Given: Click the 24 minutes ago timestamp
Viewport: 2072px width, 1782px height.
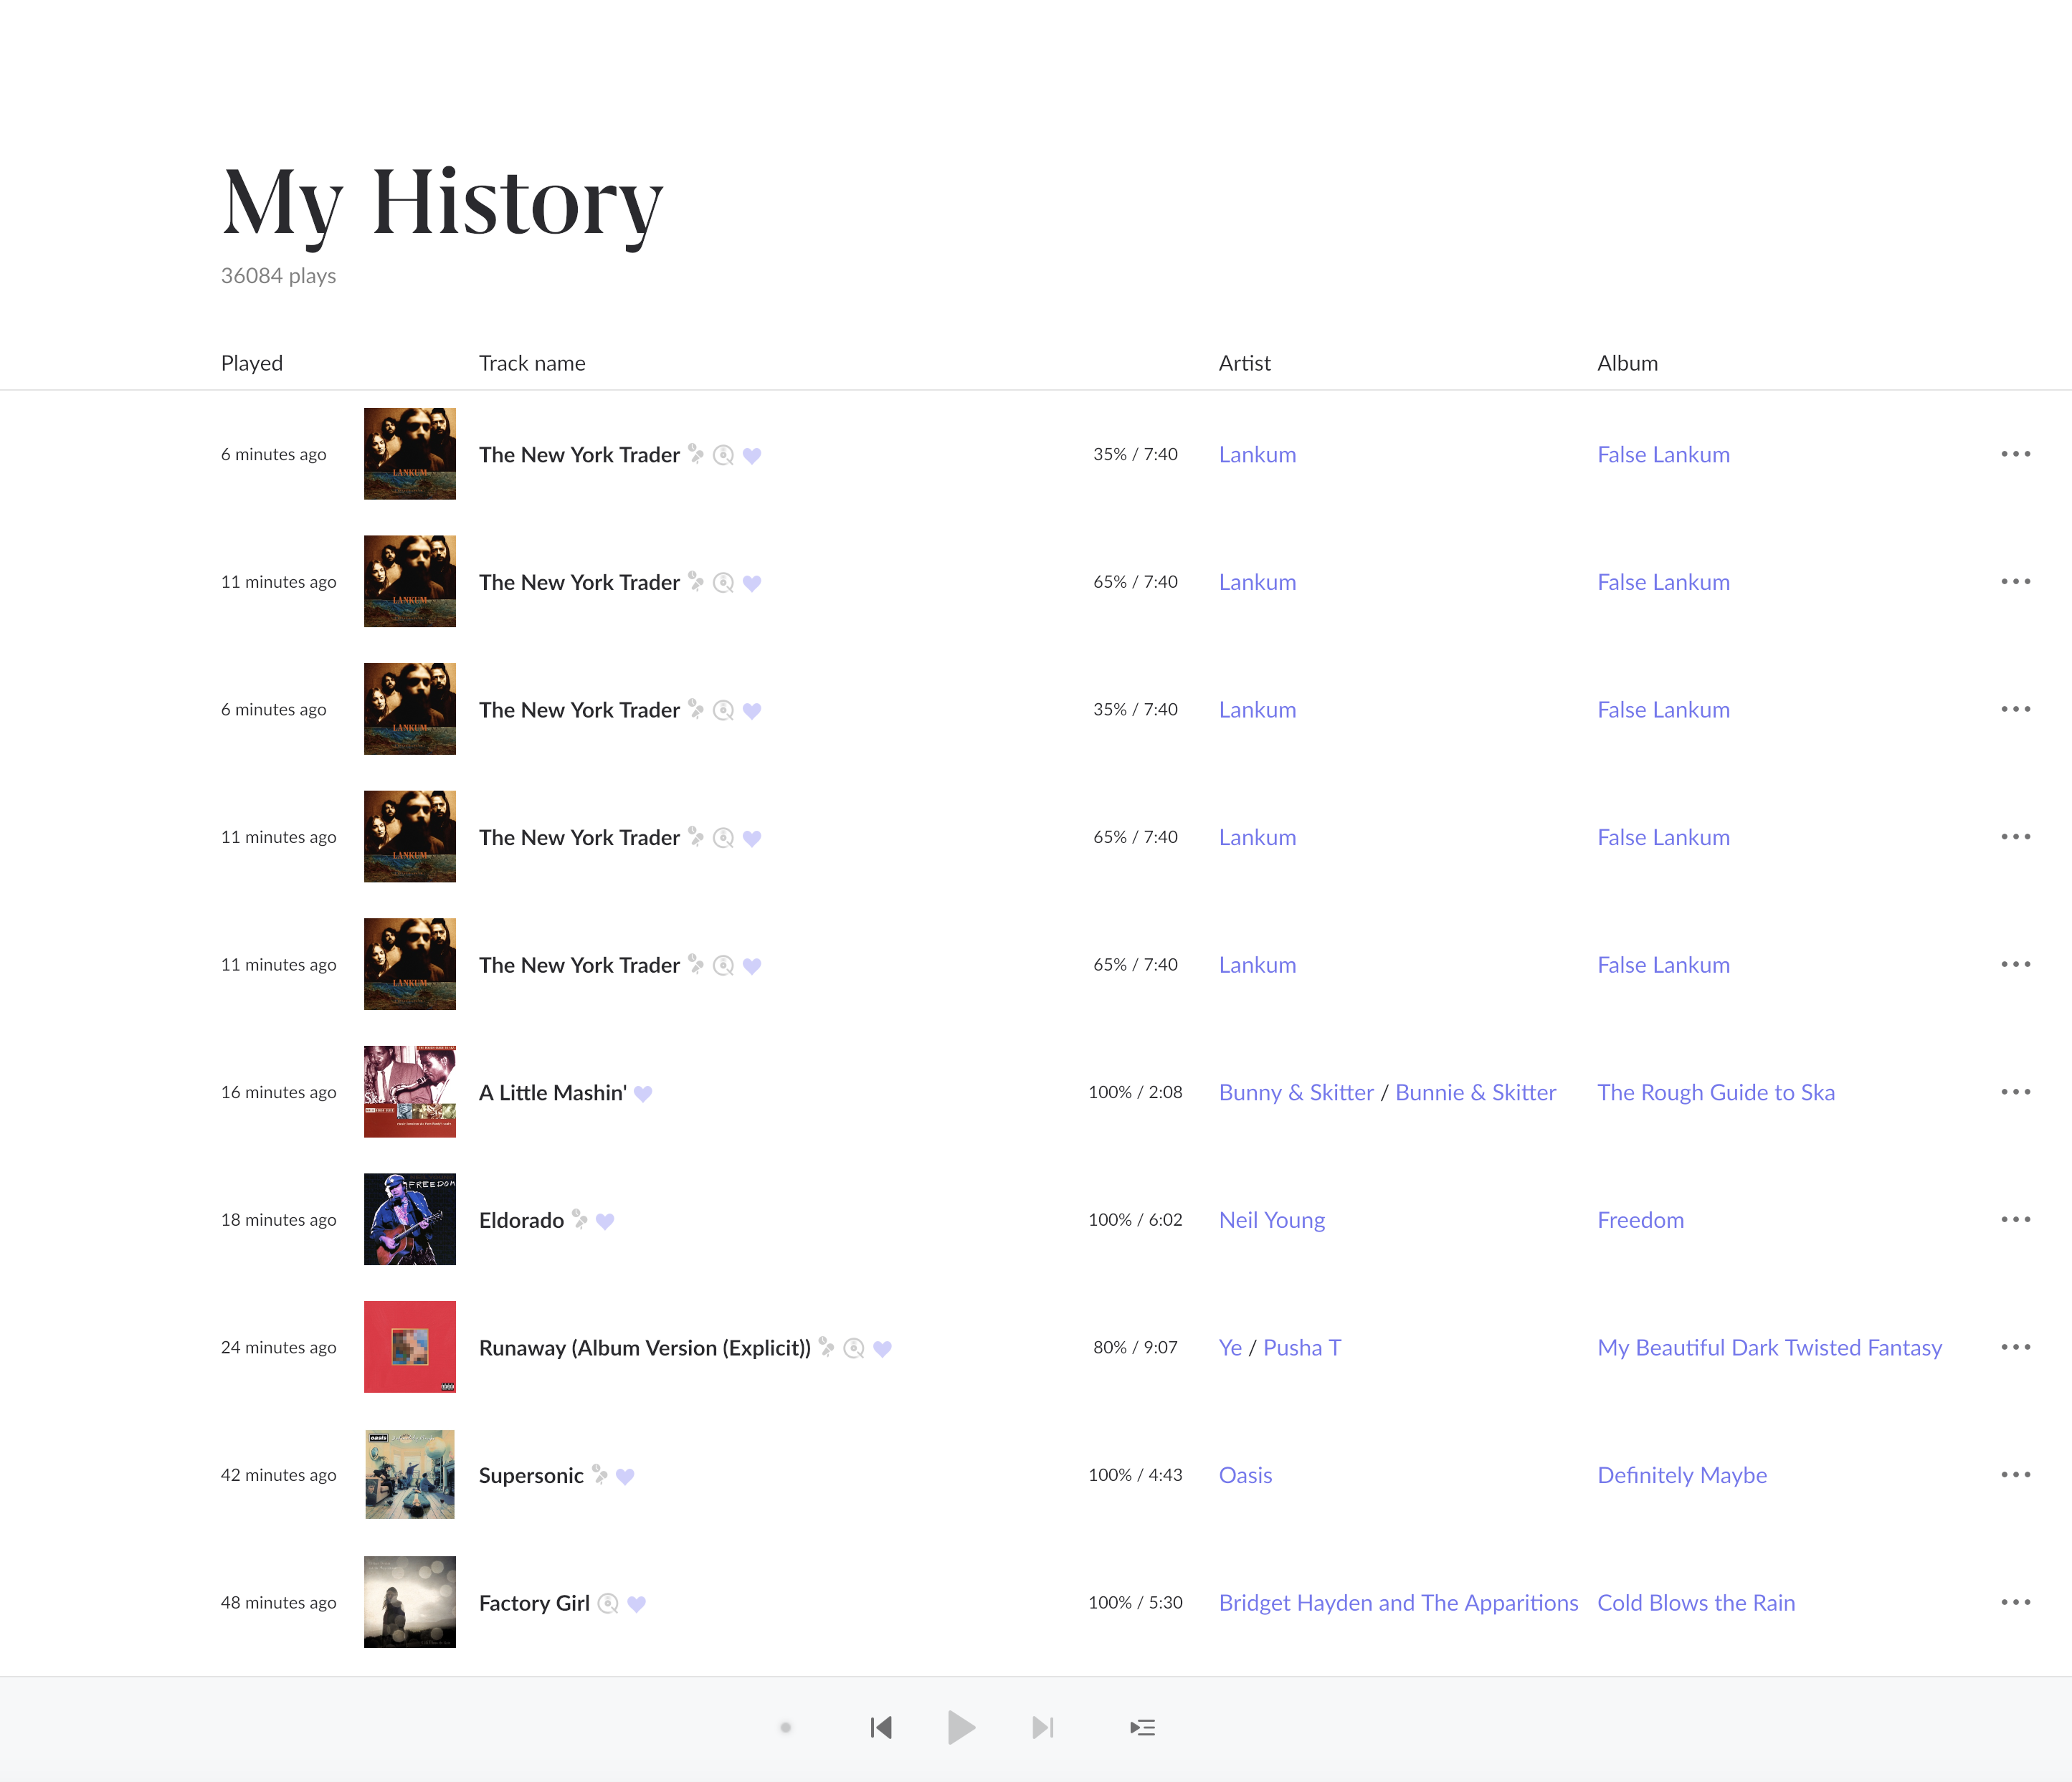Looking at the screenshot, I should 278,1348.
